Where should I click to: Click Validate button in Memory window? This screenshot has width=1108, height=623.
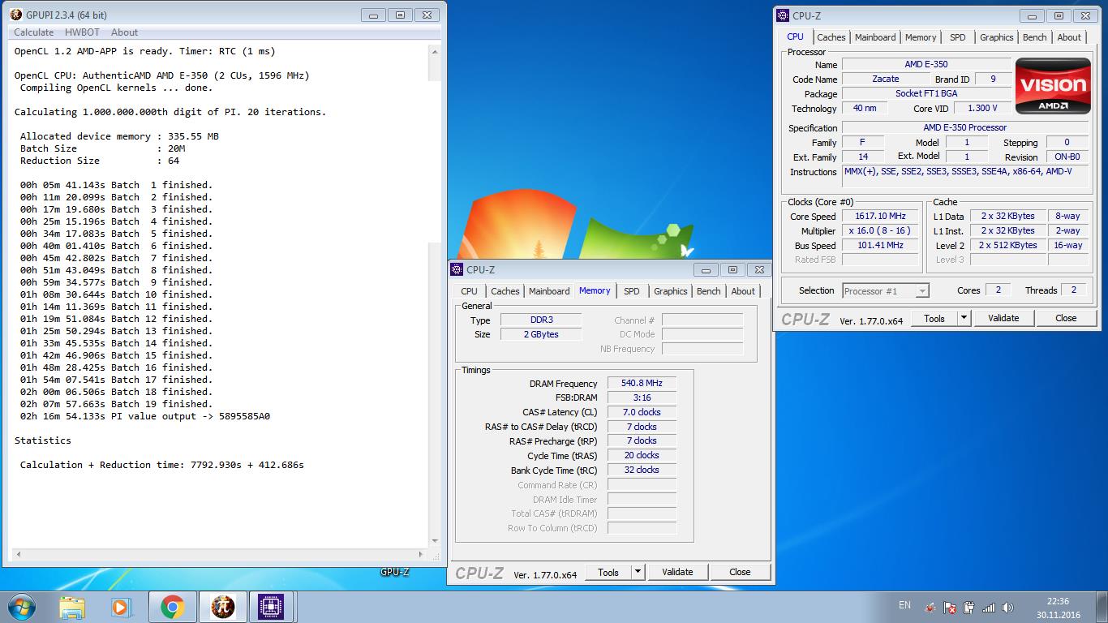coord(677,572)
